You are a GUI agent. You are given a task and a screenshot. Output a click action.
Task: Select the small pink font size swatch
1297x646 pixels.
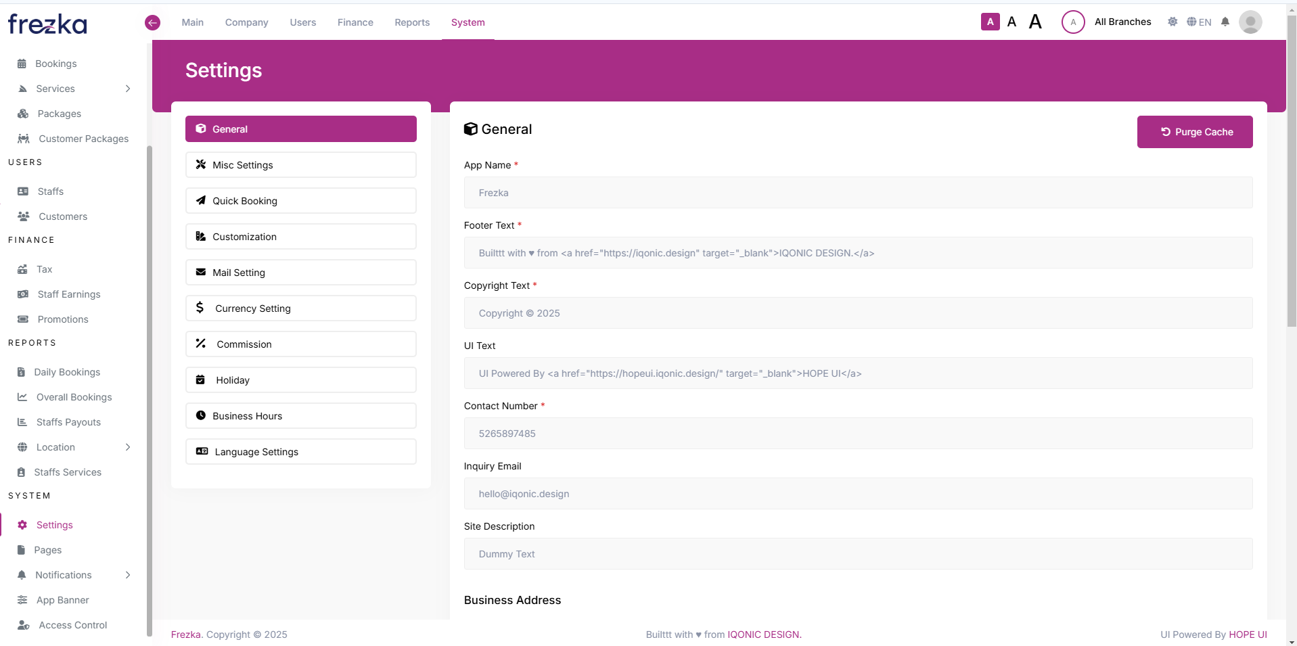point(990,22)
